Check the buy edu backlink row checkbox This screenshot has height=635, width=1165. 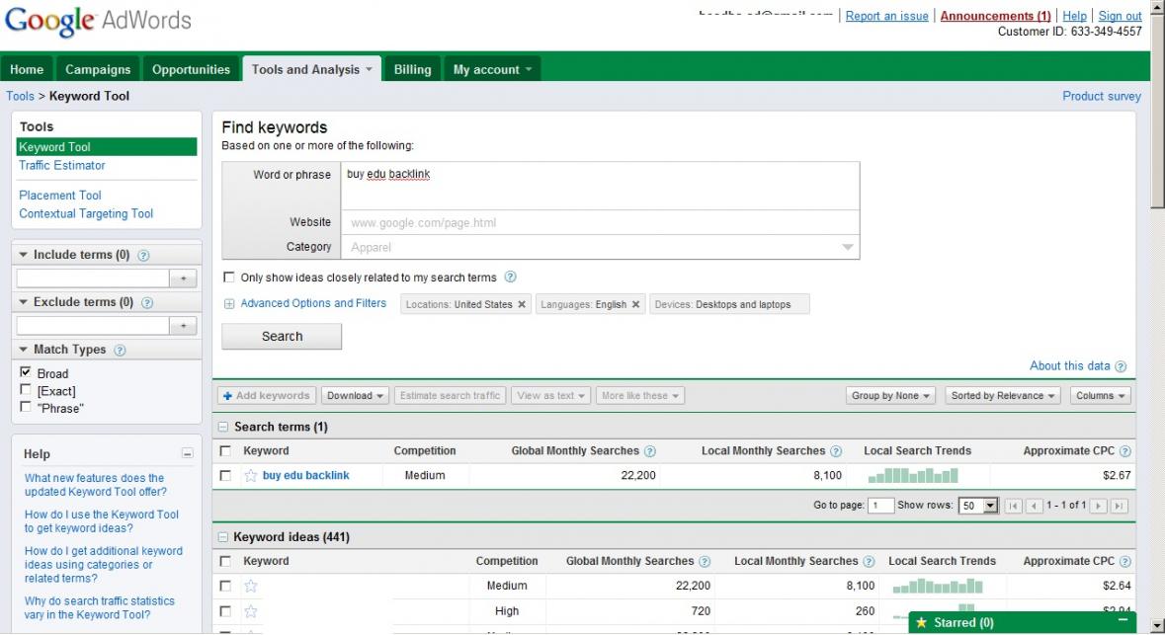225,476
